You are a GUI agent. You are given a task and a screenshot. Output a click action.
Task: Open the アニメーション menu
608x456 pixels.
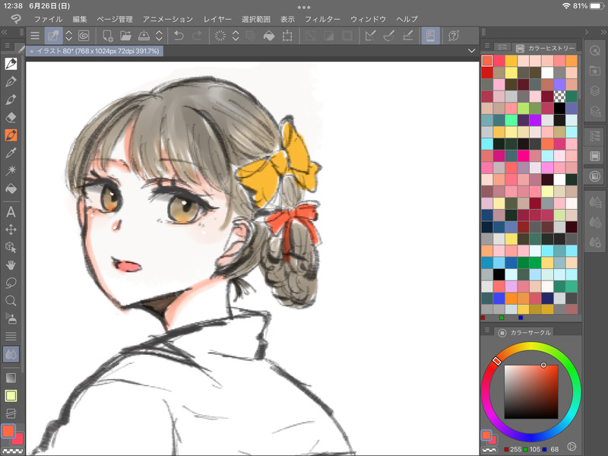[167, 19]
